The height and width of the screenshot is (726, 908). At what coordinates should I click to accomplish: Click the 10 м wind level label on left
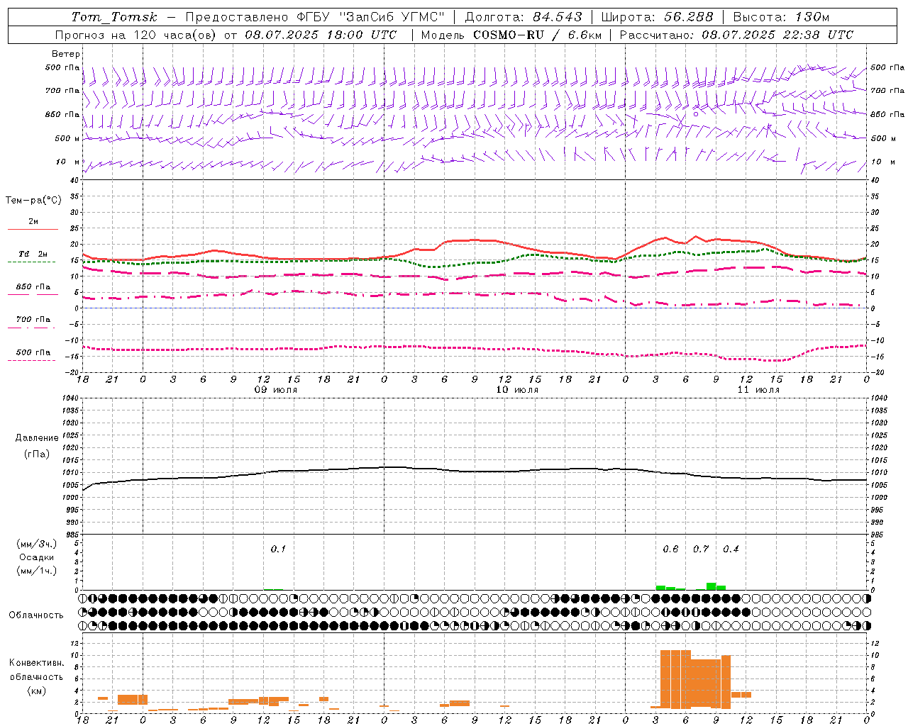point(67,162)
